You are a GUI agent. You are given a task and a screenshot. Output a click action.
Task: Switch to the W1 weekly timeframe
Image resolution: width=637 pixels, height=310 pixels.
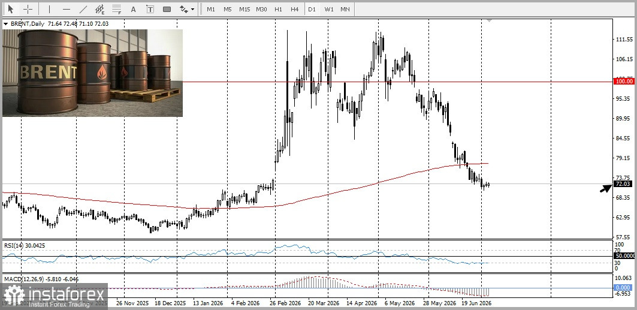pyautogui.click(x=329, y=9)
